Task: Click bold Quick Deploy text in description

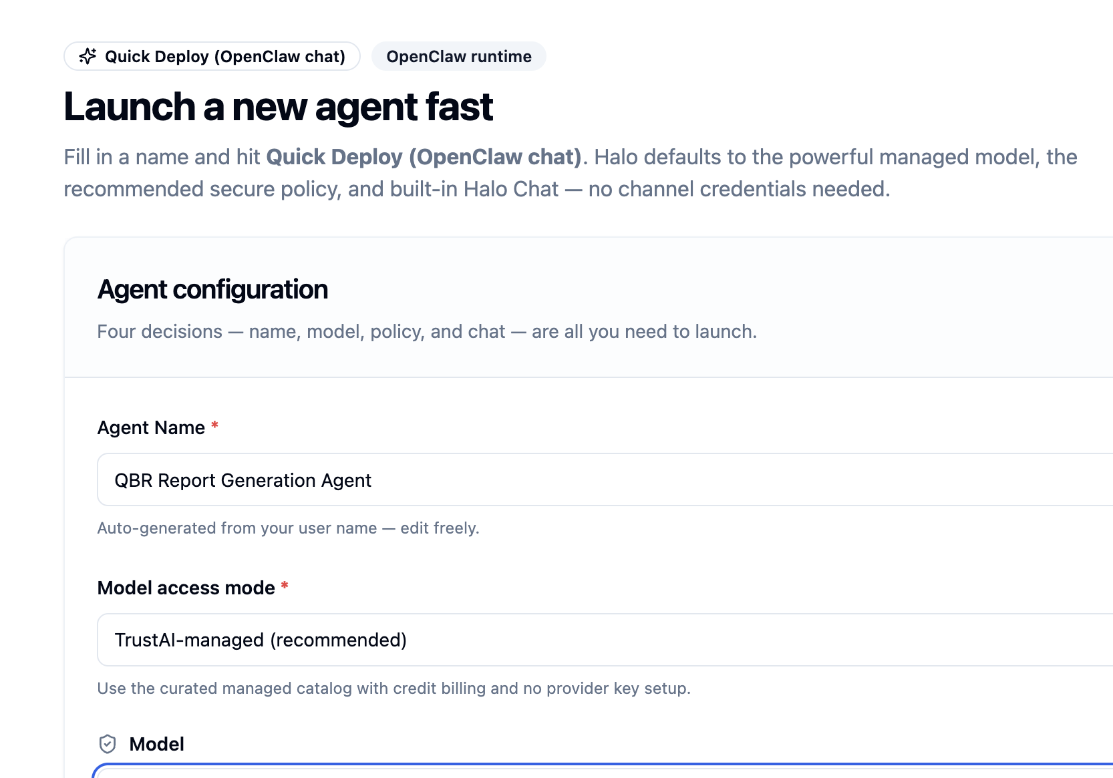Action: 424,157
